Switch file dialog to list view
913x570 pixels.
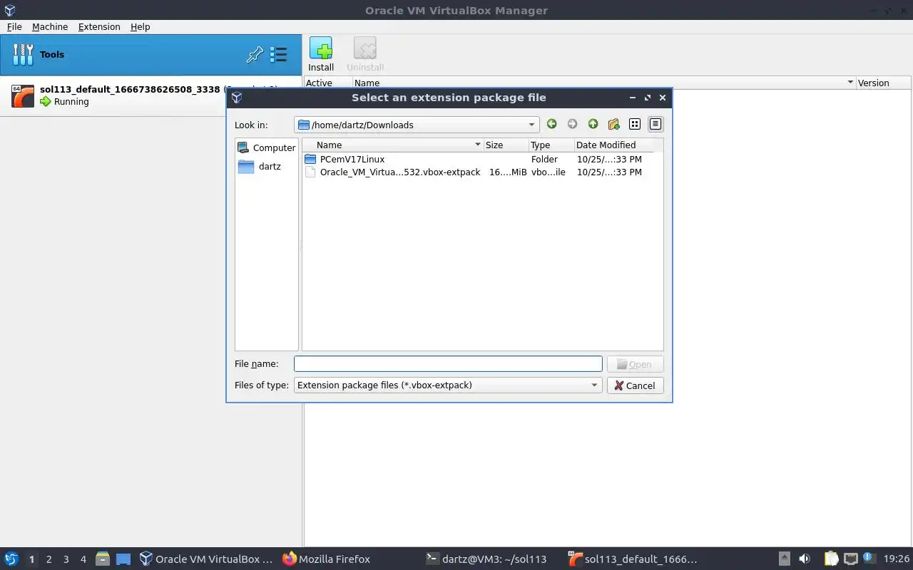pos(635,124)
